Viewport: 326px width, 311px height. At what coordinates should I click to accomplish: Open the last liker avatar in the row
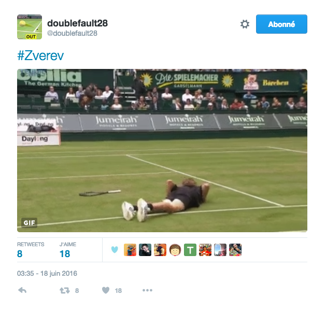click(x=235, y=250)
